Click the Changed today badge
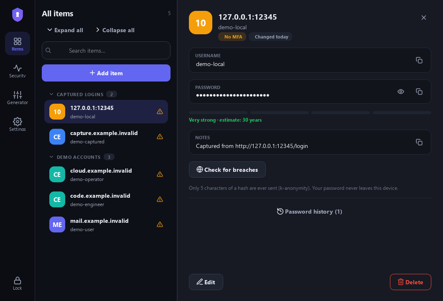 270,37
